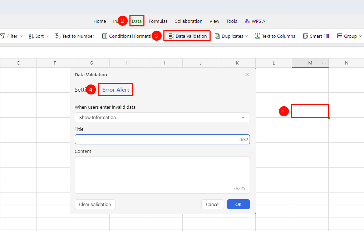Image resolution: width=364 pixels, height=231 pixels.
Task: Select column L header
Action: 274,63
